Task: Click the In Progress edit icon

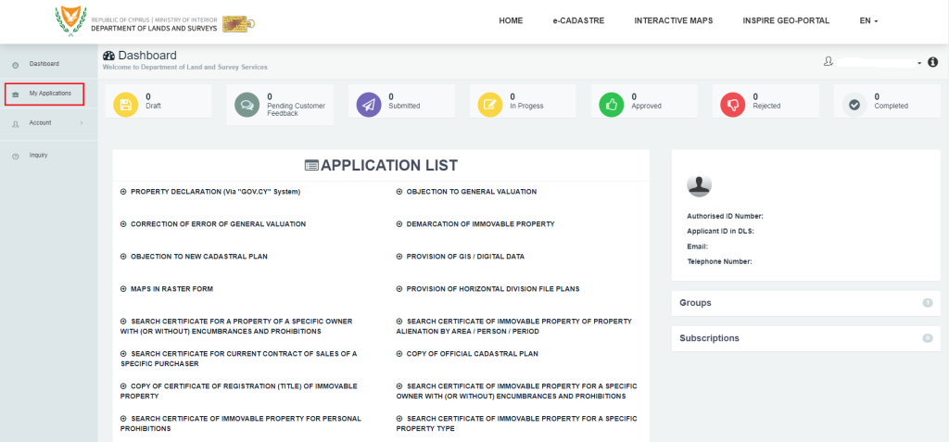Action: click(x=490, y=105)
